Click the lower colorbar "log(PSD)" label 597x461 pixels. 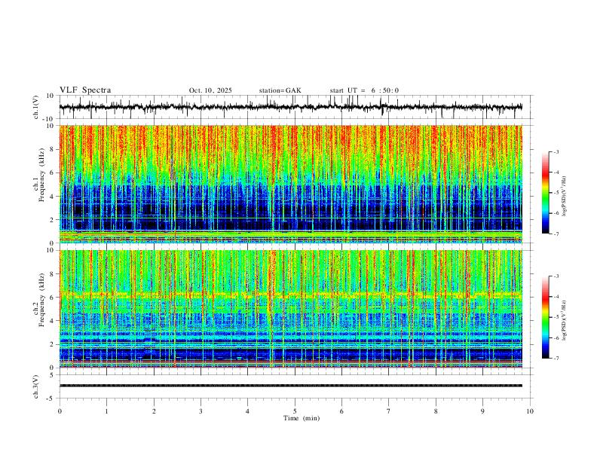pos(564,320)
